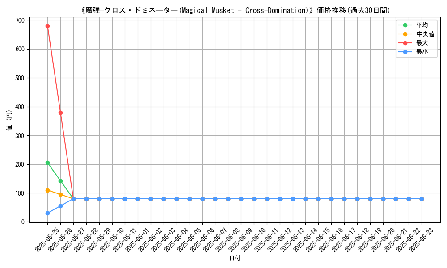Click the x-axis date label 2025-06-21
447x268 pixels.
(x=396, y=240)
